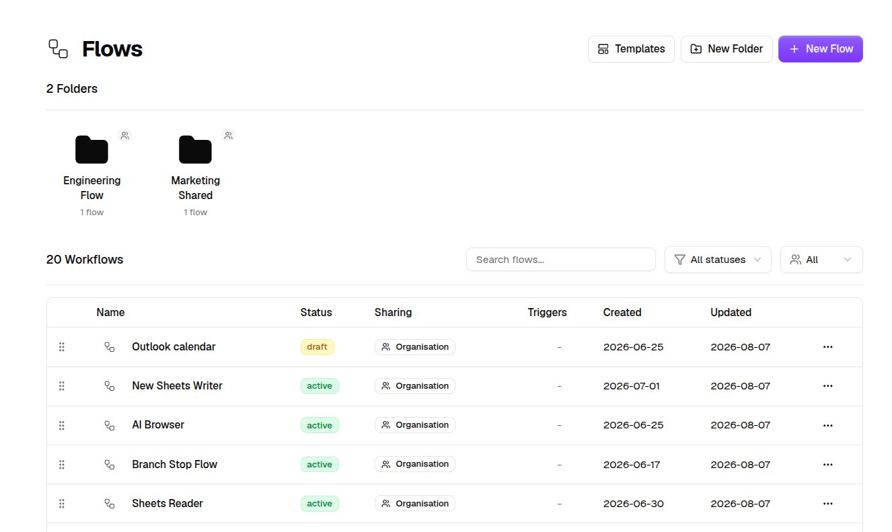Click the 20 Workflows heading
The image size is (892, 532).
point(85,260)
